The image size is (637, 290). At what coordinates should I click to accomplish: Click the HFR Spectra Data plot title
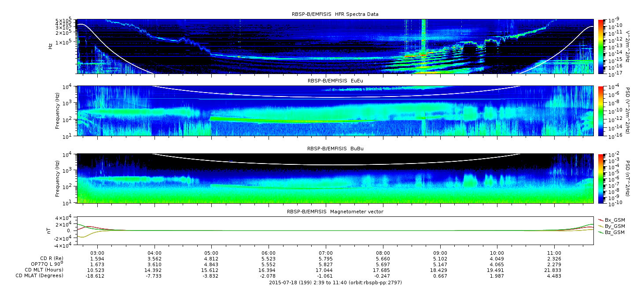point(335,14)
